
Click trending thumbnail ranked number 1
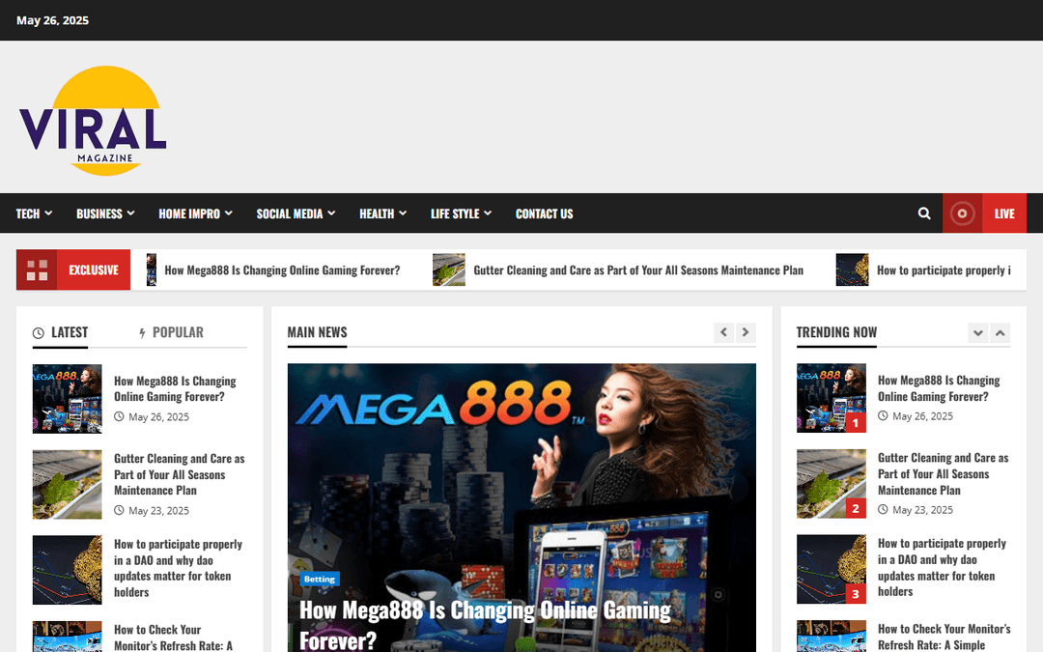click(832, 398)
